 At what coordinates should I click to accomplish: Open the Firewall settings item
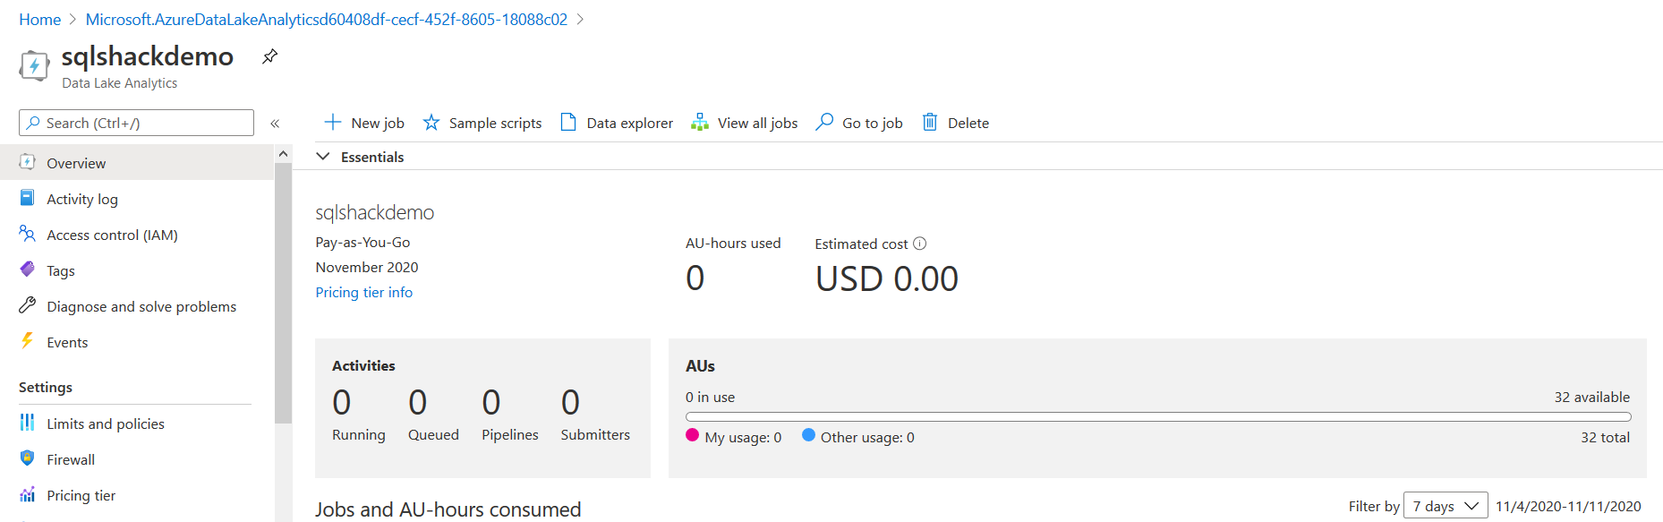pos(71,459)
